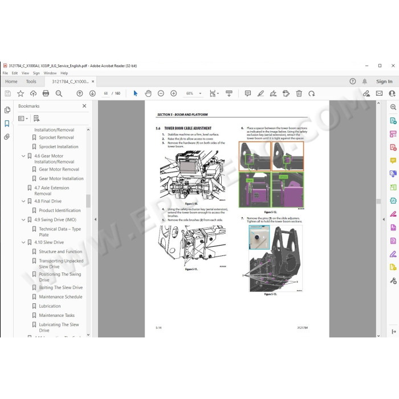Open the attachments paperclip panel
399x399 pixels.
pos(7,137)
